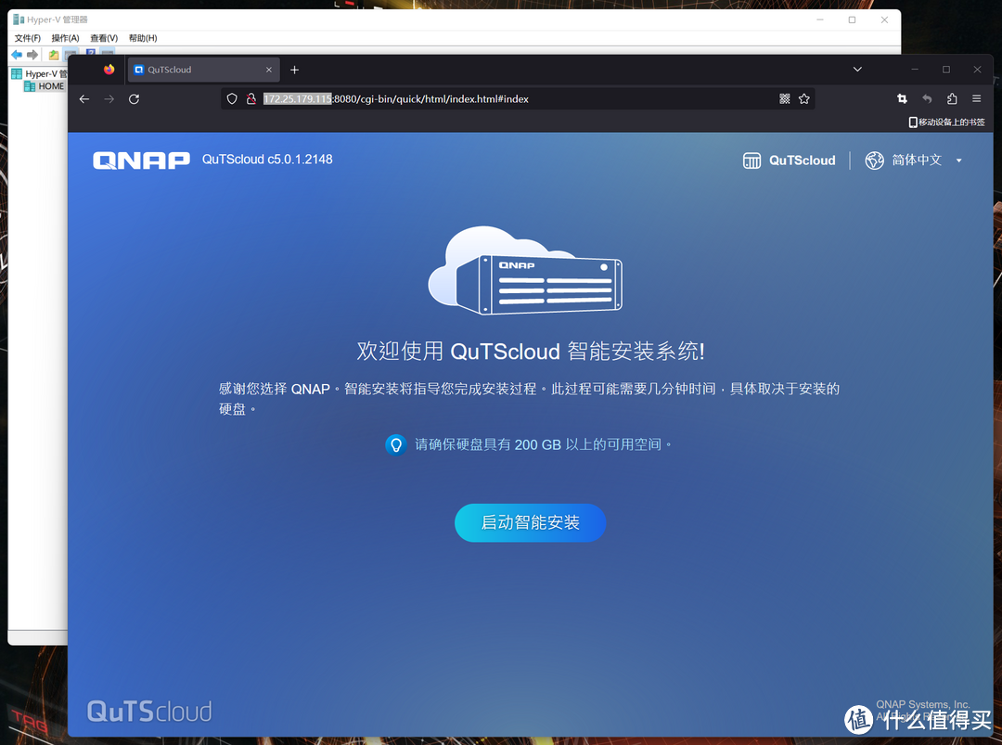Click the NAS cloud illustration
The height and width of the screenshot is (745, 1002).
point(524,270)
